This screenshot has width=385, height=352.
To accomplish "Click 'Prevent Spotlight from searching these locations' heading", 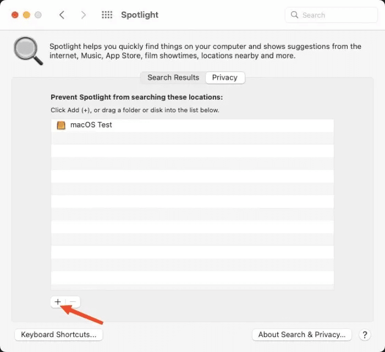I will [x=137, y=97].
